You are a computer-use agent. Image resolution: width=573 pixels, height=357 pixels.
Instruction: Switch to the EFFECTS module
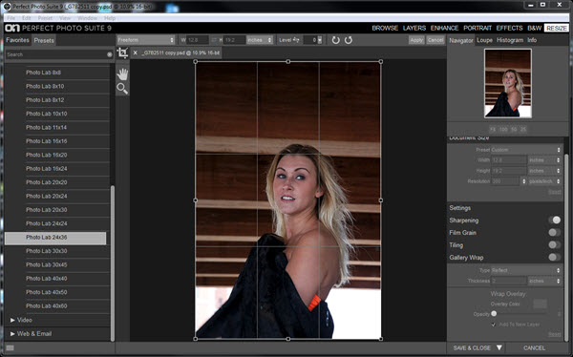click(x=509, y=28)
